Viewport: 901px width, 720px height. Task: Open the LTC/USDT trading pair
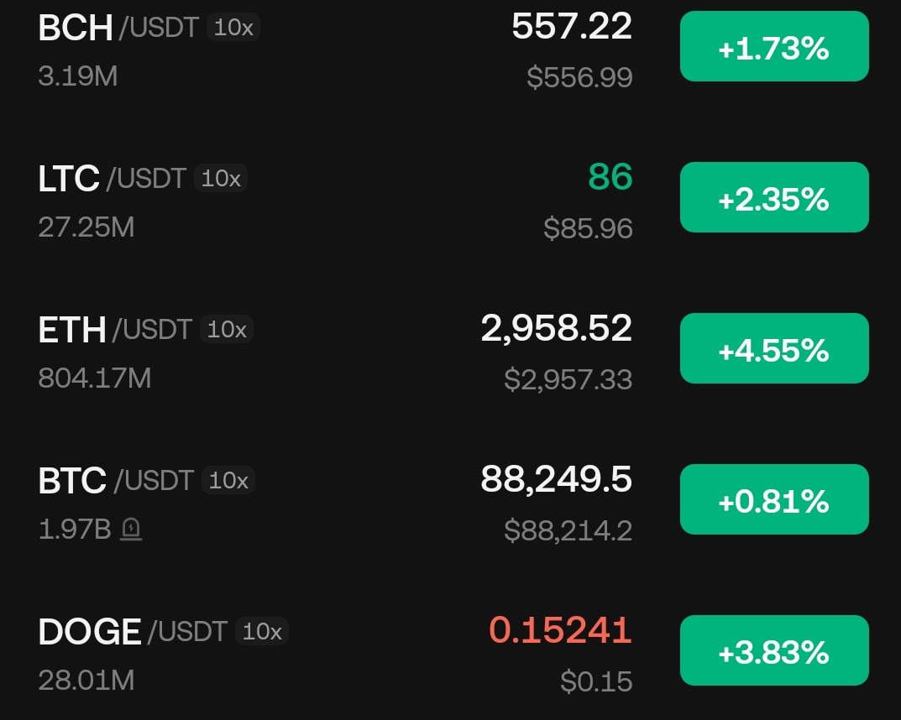[112, 179]
